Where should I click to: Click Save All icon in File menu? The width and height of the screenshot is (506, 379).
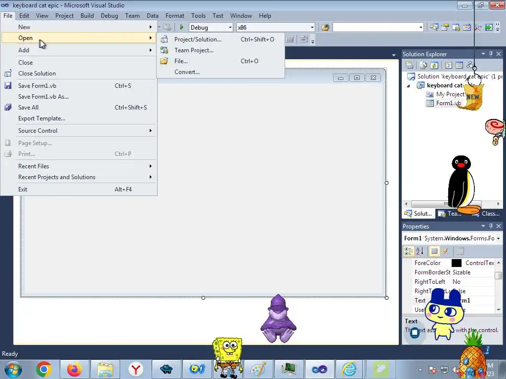(8, 107)
